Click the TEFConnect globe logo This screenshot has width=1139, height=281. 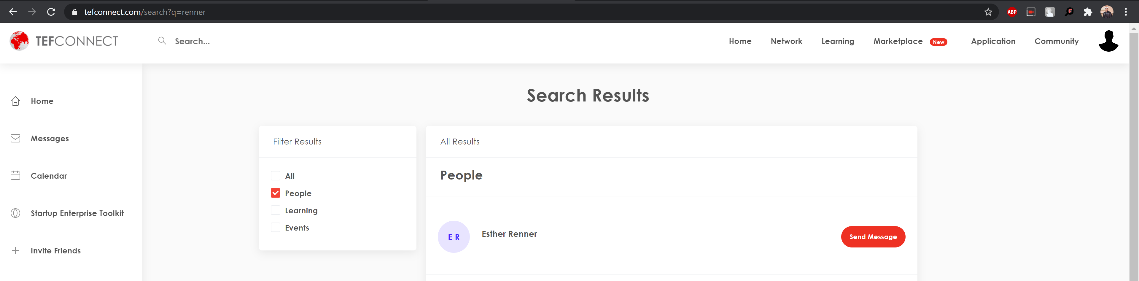coord(20,41)
